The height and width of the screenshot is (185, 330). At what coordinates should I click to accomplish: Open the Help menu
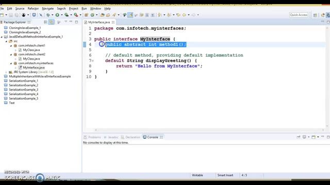[x=107, y=9]
